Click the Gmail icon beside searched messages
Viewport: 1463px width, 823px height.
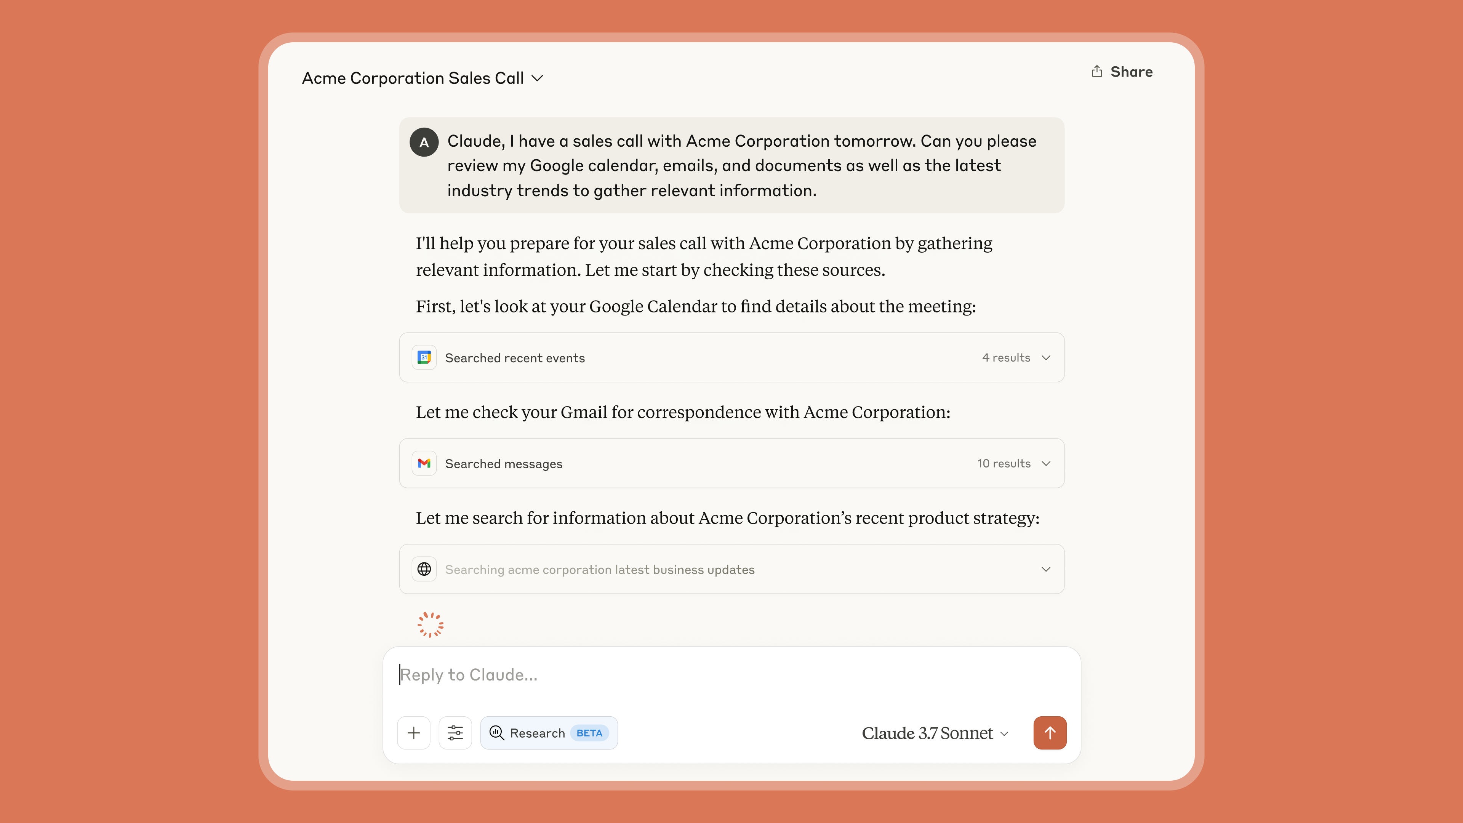(x=424, y=463)
